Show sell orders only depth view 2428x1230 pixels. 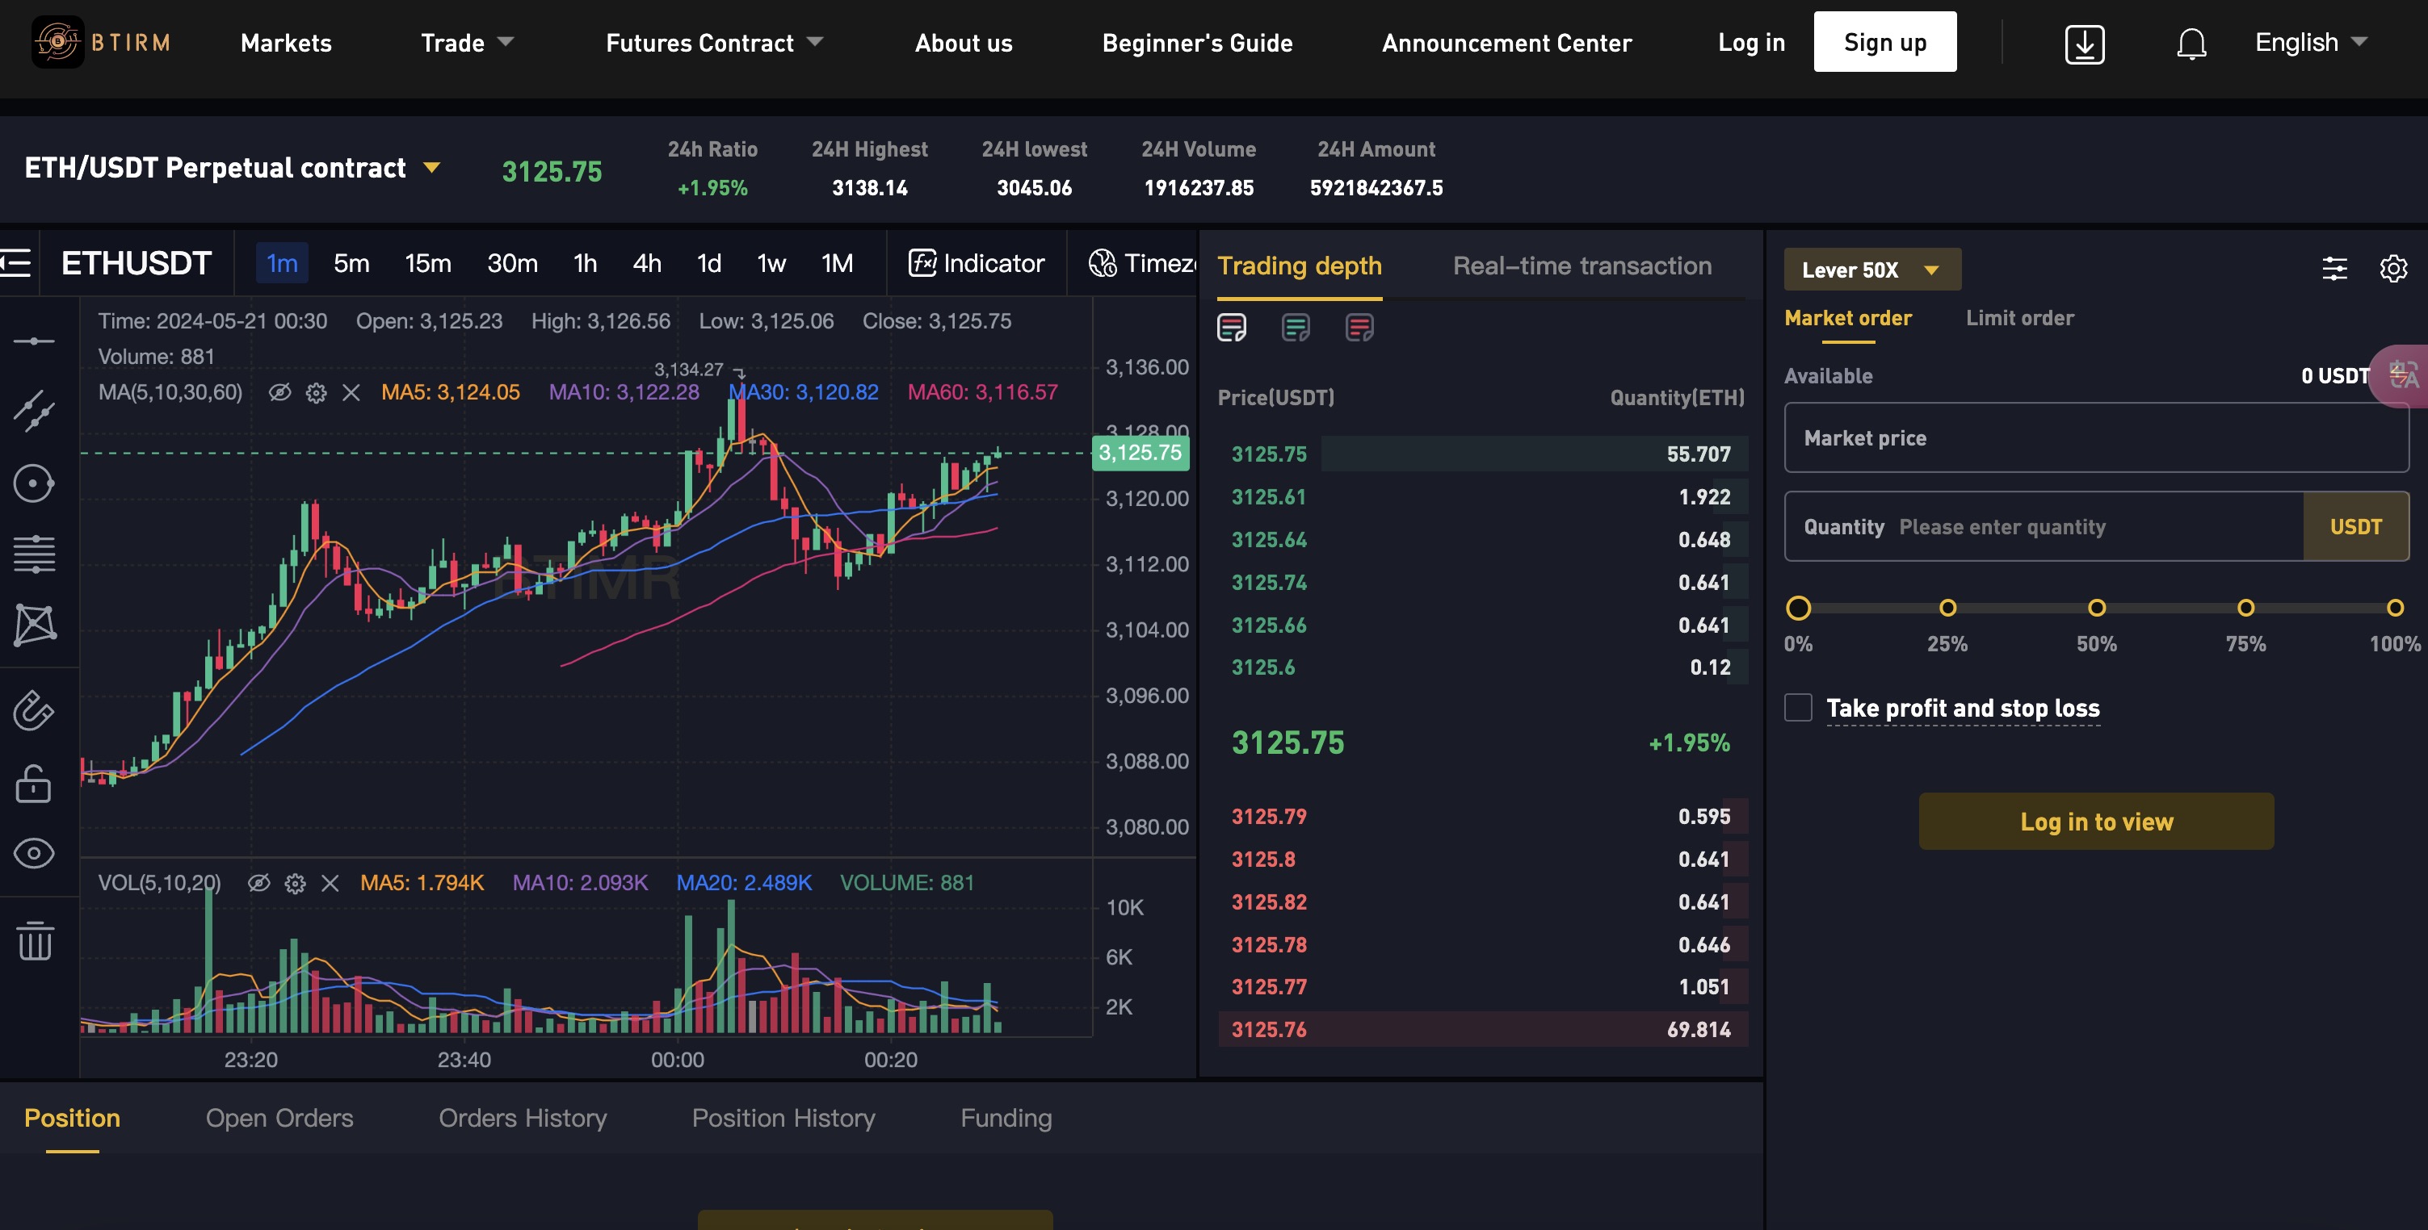click(1359, 328)
